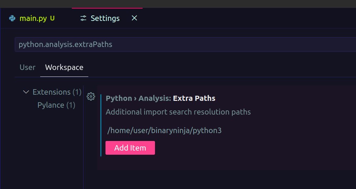Select the Workspace settings scope

64,68
